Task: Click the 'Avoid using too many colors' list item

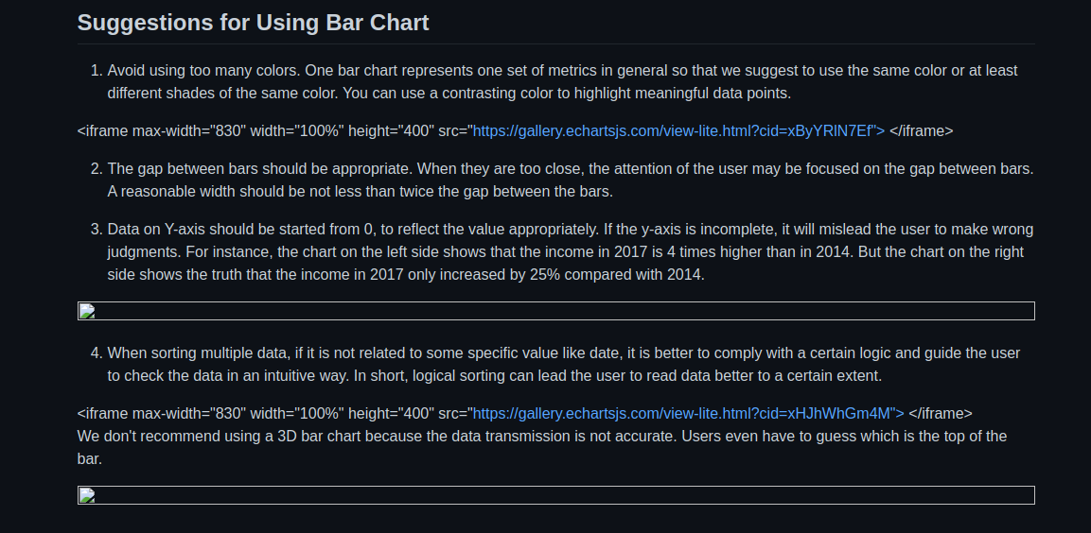Action: [562, 82]
